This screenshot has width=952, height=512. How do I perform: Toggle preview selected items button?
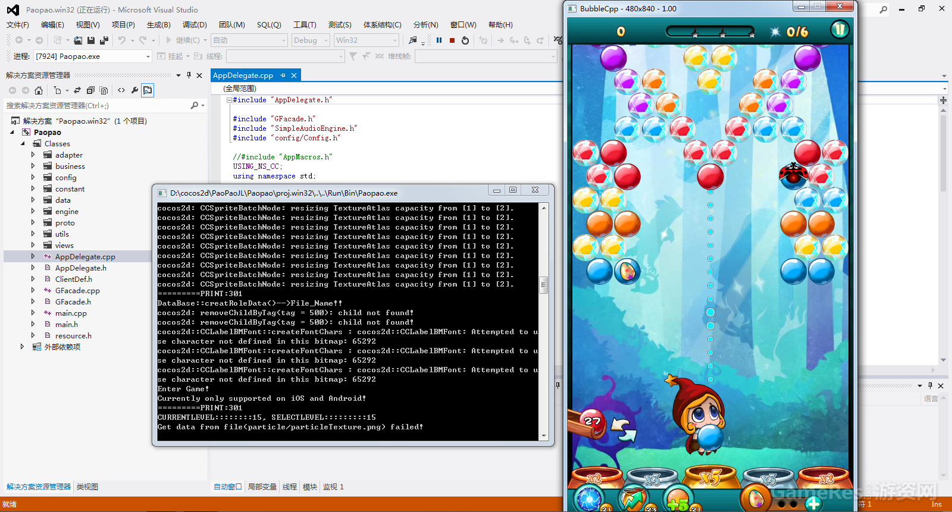point(148,90)
